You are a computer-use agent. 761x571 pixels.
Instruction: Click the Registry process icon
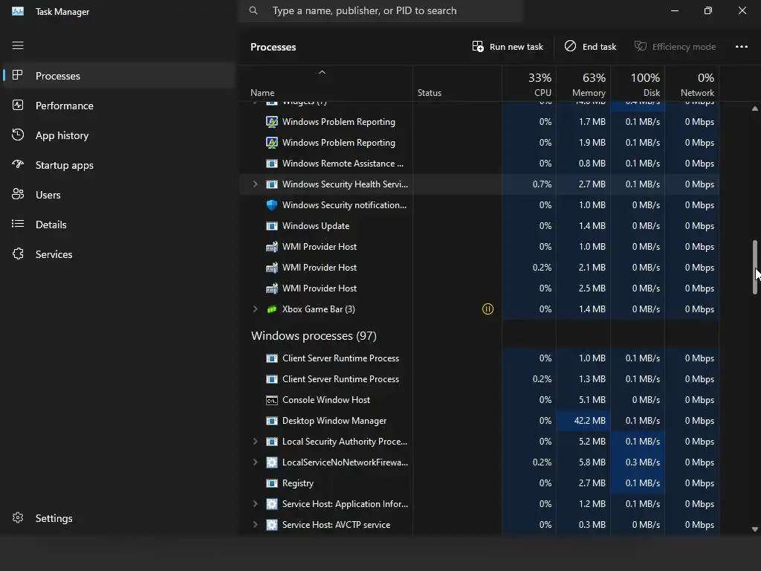[272, 483]
